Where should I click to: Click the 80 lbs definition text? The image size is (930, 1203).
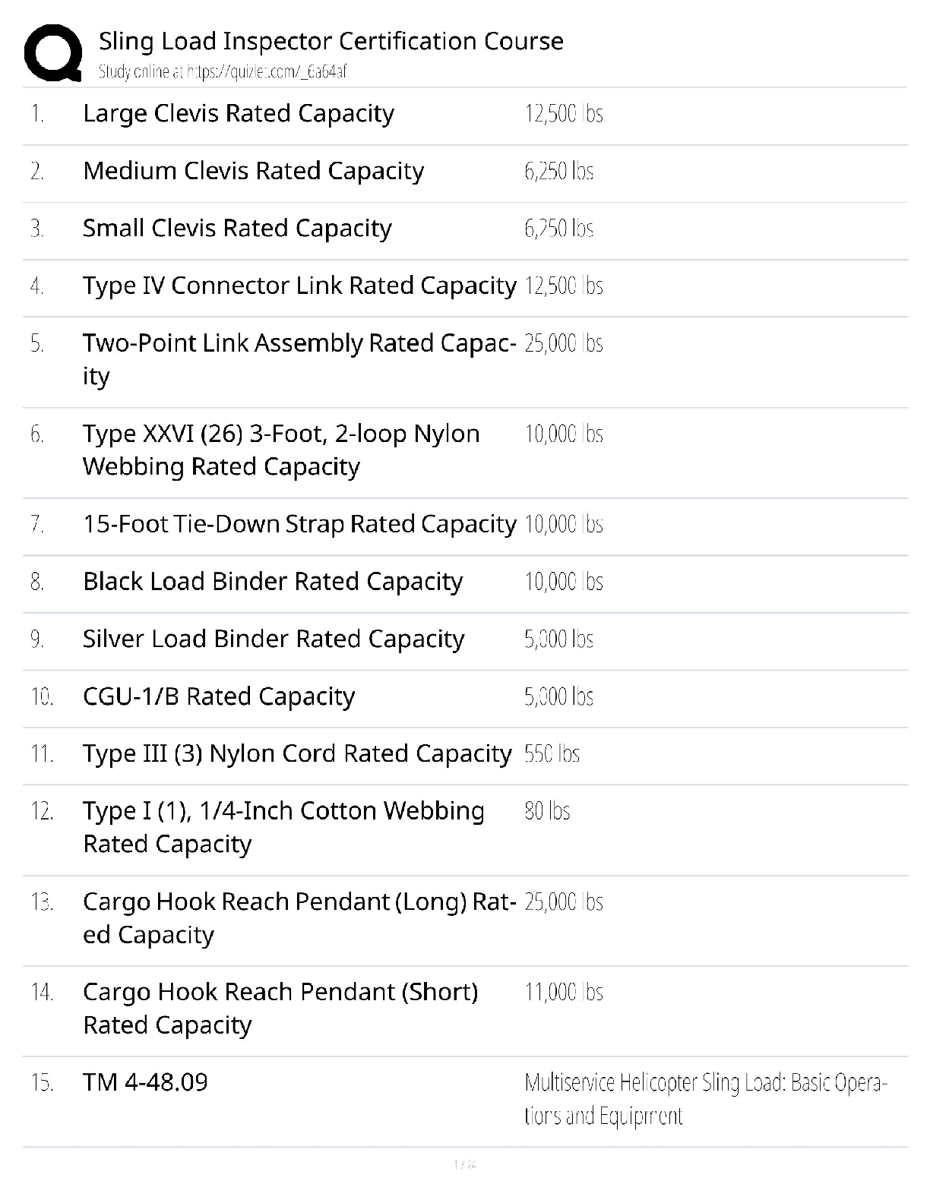[547, 811]
